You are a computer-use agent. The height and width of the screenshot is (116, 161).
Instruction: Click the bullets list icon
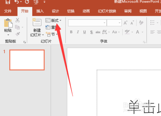tap(152, 23)
